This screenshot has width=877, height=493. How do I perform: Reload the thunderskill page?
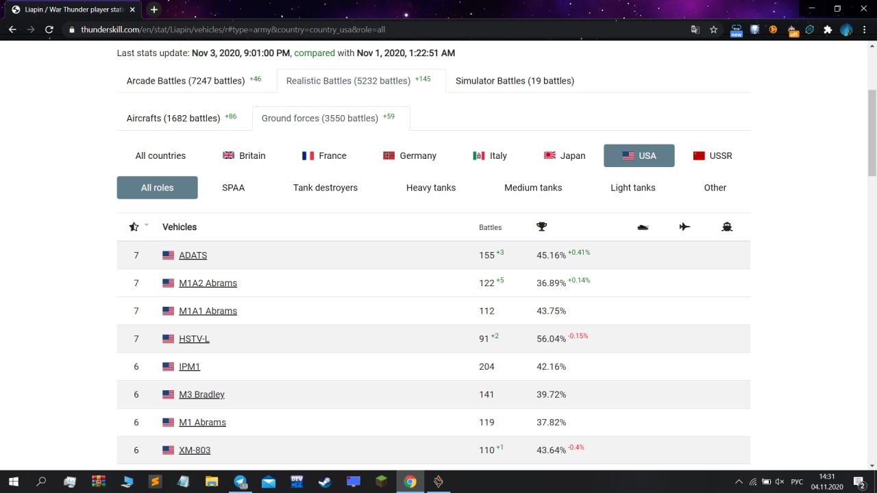pos(49,29)
